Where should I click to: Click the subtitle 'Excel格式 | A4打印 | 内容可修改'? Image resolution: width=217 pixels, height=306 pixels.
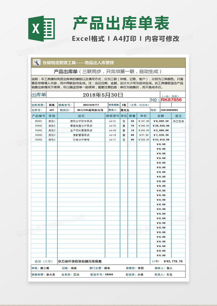click(x=126, y=39)
